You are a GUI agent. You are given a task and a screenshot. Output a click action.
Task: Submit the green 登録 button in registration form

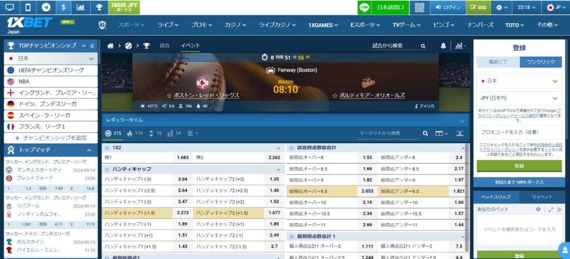point(519,166)
